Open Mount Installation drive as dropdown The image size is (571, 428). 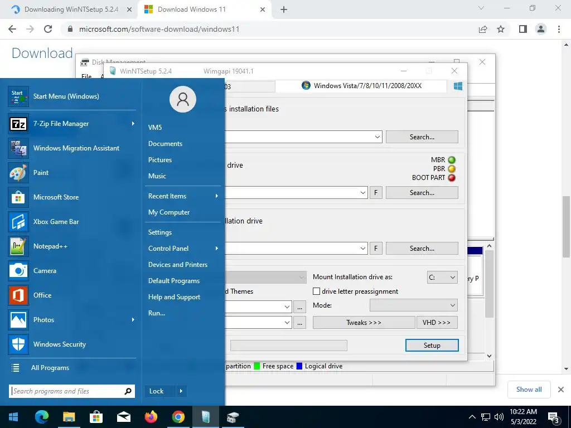click(442, 278)
